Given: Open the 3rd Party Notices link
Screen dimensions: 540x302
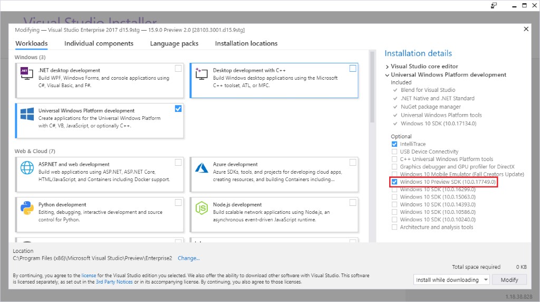Looking at the screenshot, I should click(x=114, y=281).
